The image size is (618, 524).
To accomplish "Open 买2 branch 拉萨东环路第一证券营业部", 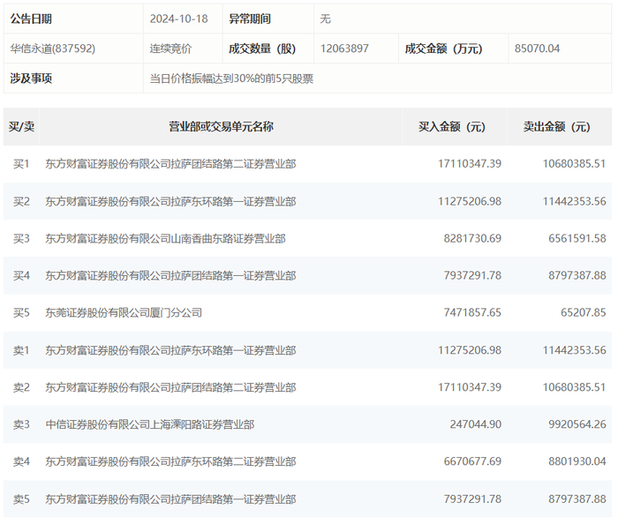I will coord(170,201).
